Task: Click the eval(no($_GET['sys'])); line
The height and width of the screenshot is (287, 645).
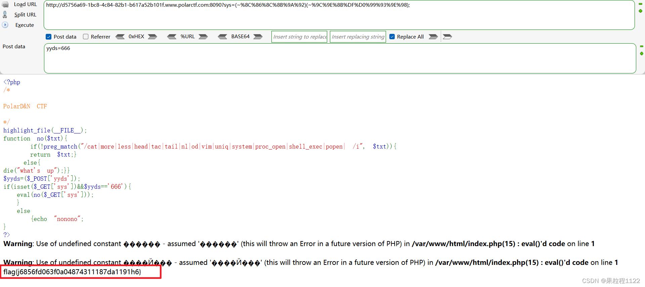Action: point(55,195)
